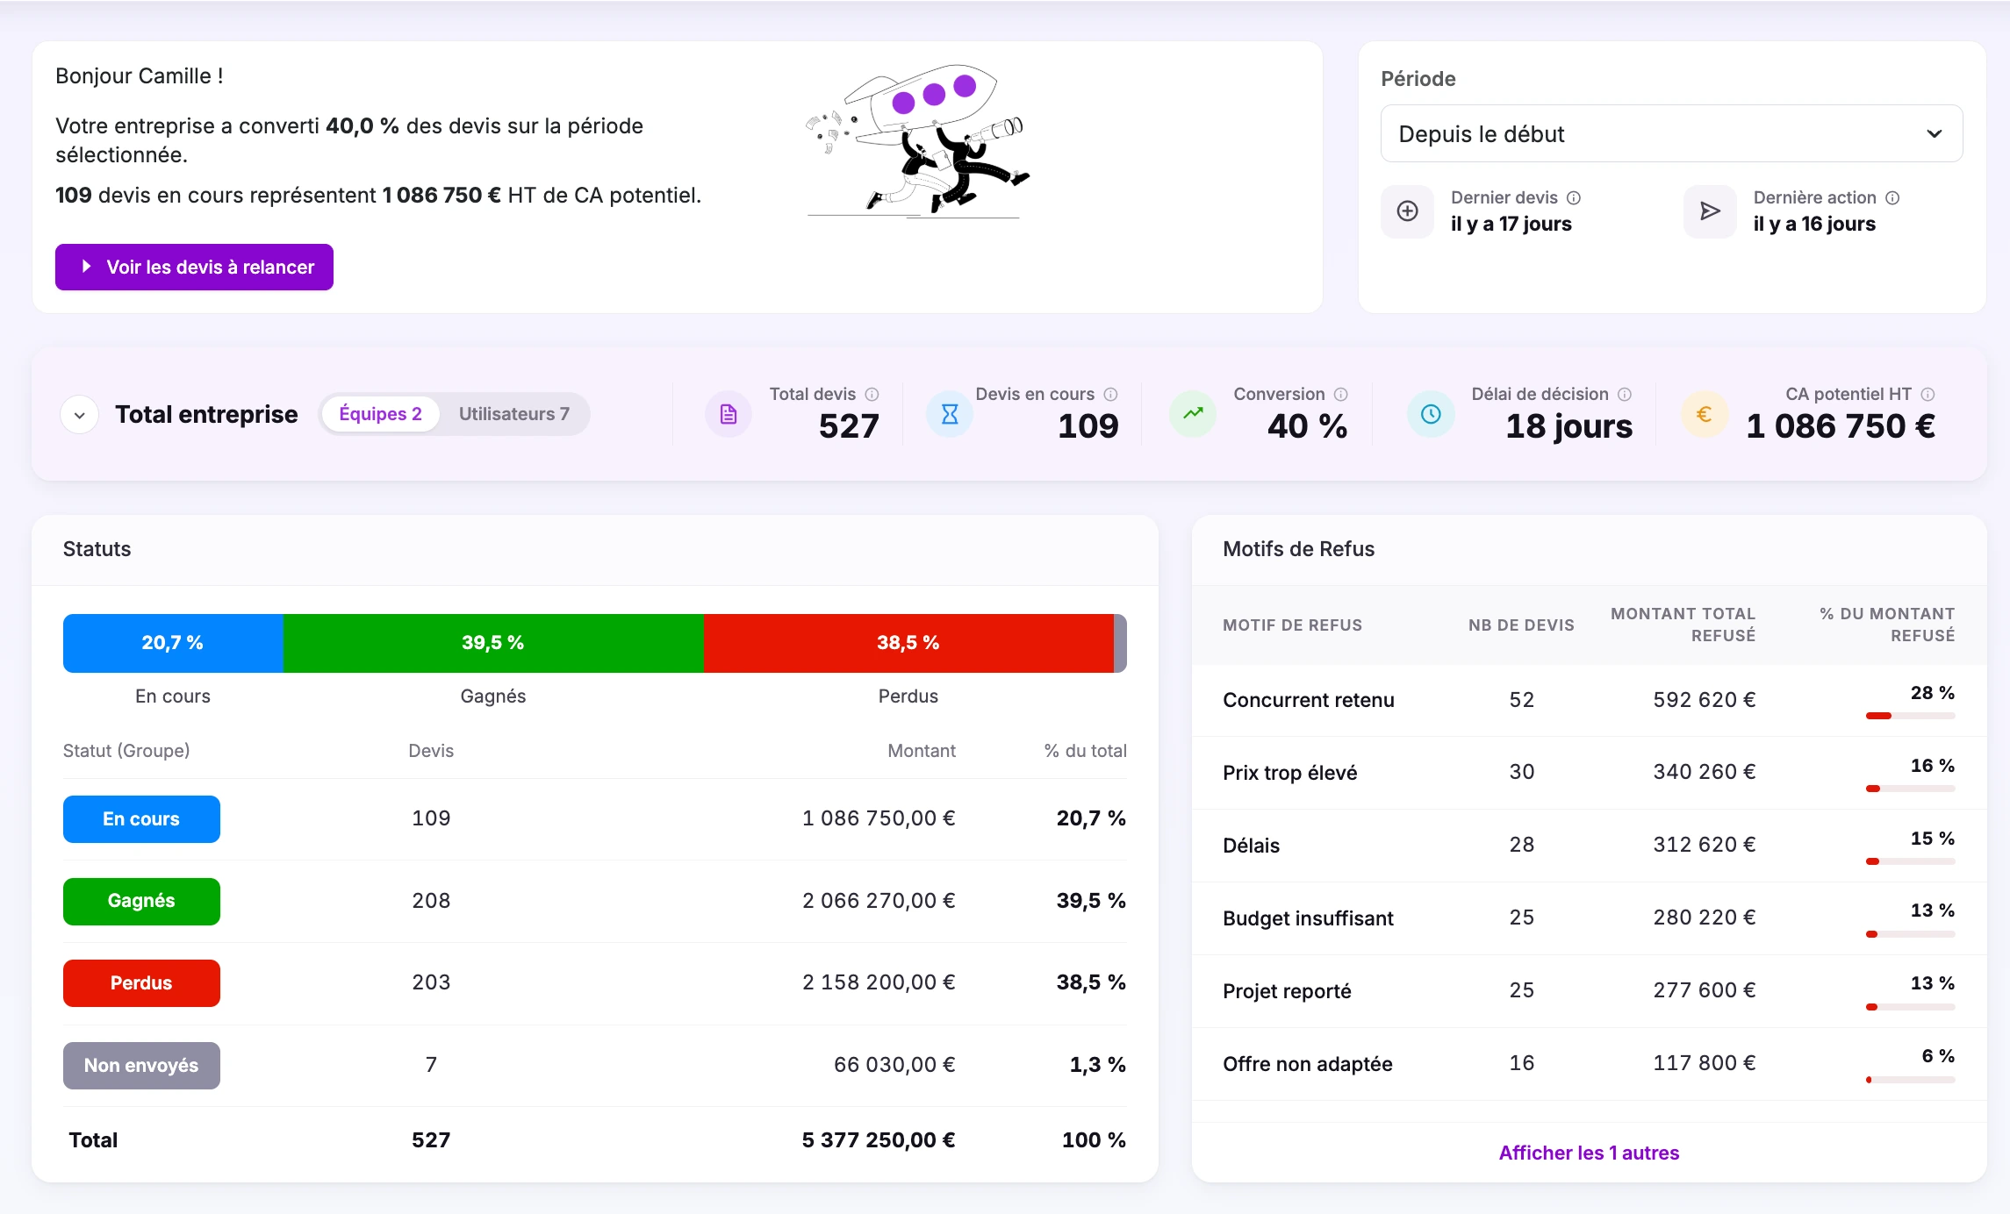Click the blue 20,7 % bar segment
Image resolution: width=2010 pixels, height=1214 pixels.
click(x=173, y=643)
